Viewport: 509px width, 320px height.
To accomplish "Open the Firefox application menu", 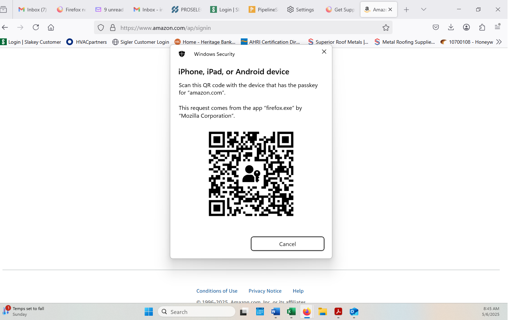I will coord(498,27).
